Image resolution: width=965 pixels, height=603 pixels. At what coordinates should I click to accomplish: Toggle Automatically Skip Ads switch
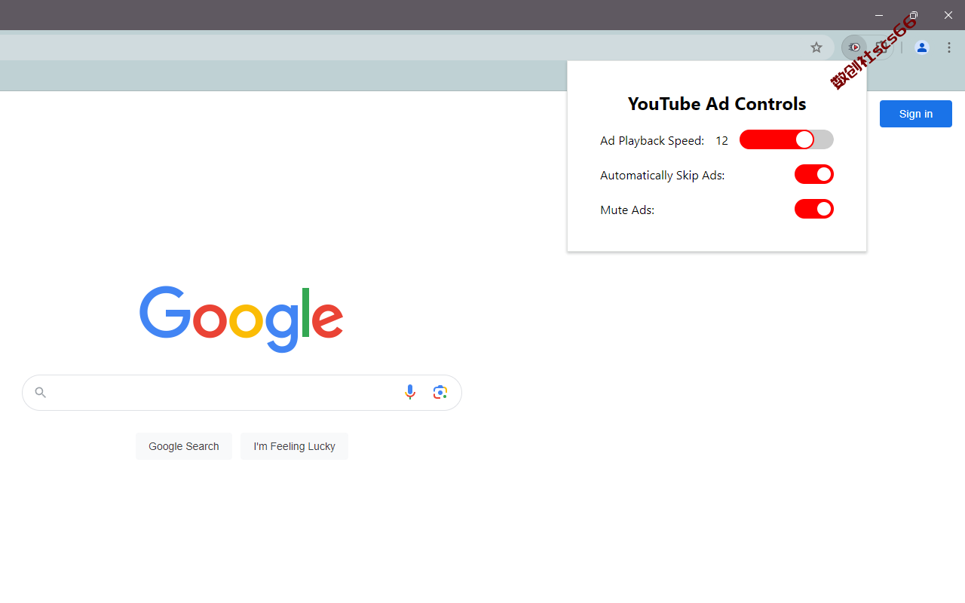tap(814, 174)
